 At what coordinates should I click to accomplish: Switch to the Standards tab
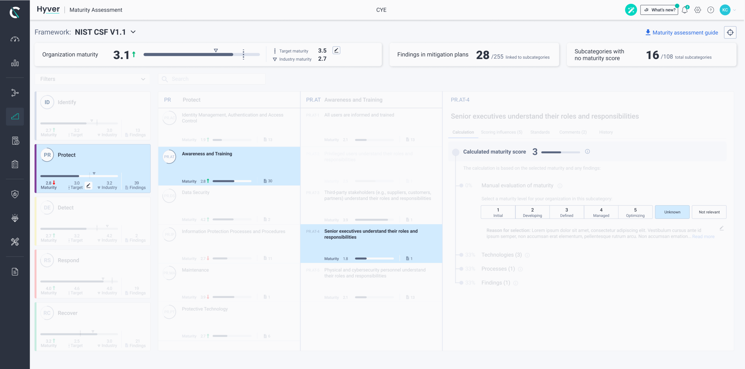click(540, 132)
